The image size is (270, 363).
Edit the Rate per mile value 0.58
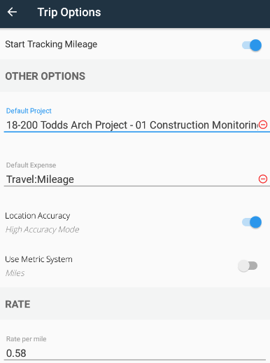coord(135,353)
